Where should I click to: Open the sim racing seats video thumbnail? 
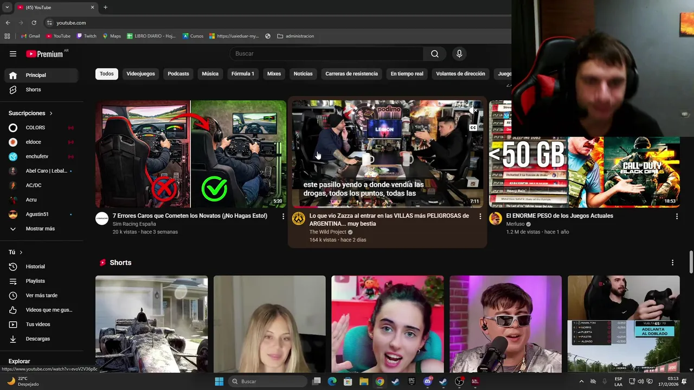pyautogui.click(x=191, y=154)
